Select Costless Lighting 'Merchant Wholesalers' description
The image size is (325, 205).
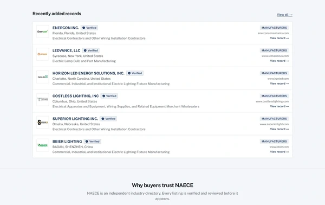[126, 106]
